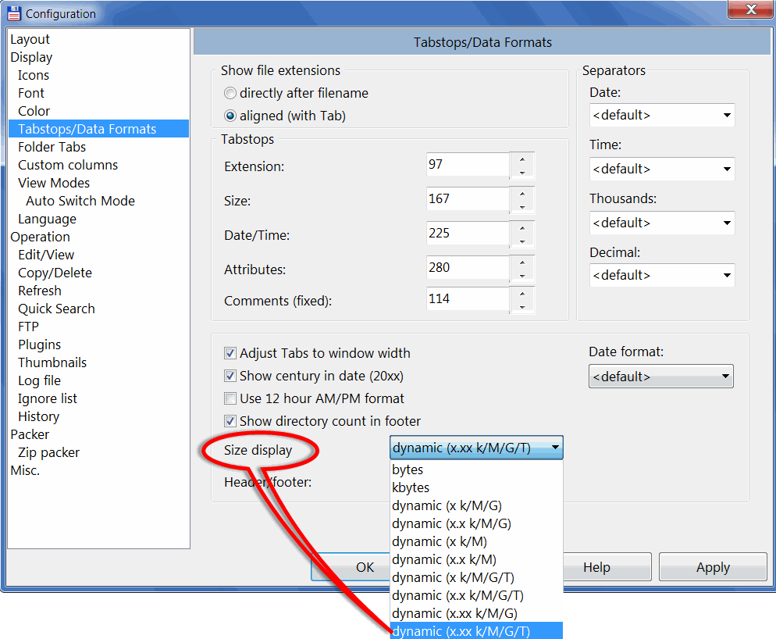Select 'directly after filename' radio option

coord(230,93)
